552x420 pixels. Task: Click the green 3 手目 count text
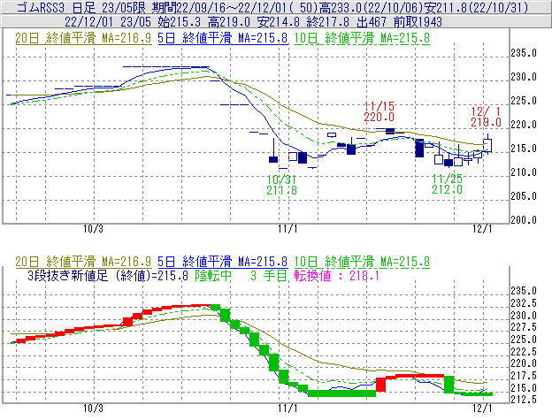click(269, 275)
